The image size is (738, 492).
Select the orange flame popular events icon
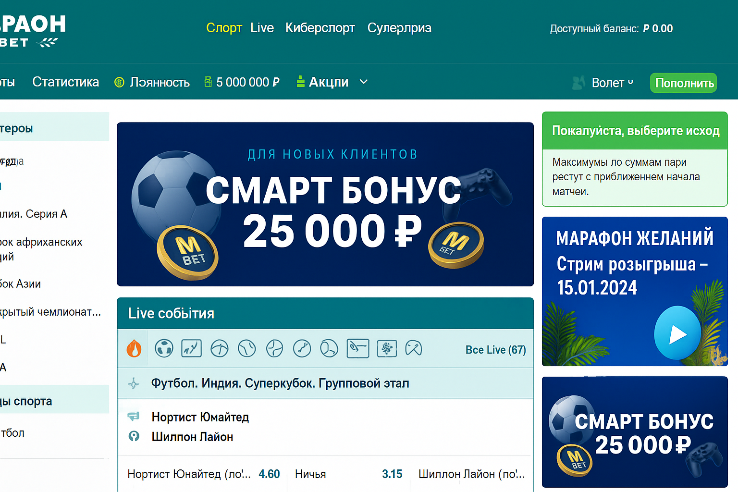tap(134, 348)
